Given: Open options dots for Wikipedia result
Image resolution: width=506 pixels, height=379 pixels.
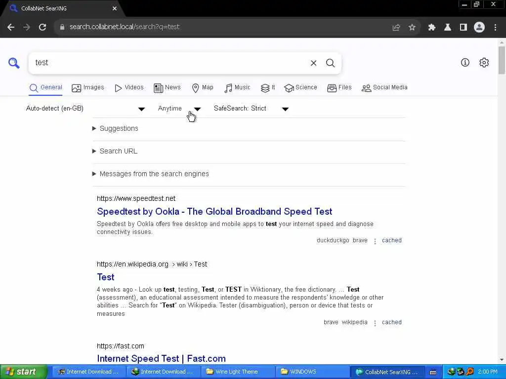Looking at the screenshot, I should [x=375, y=323].
